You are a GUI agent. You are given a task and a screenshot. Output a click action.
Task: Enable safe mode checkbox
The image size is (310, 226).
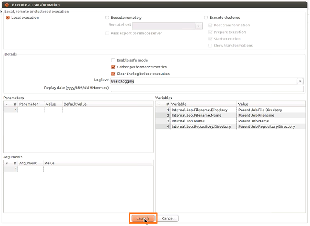coord(113,60)
